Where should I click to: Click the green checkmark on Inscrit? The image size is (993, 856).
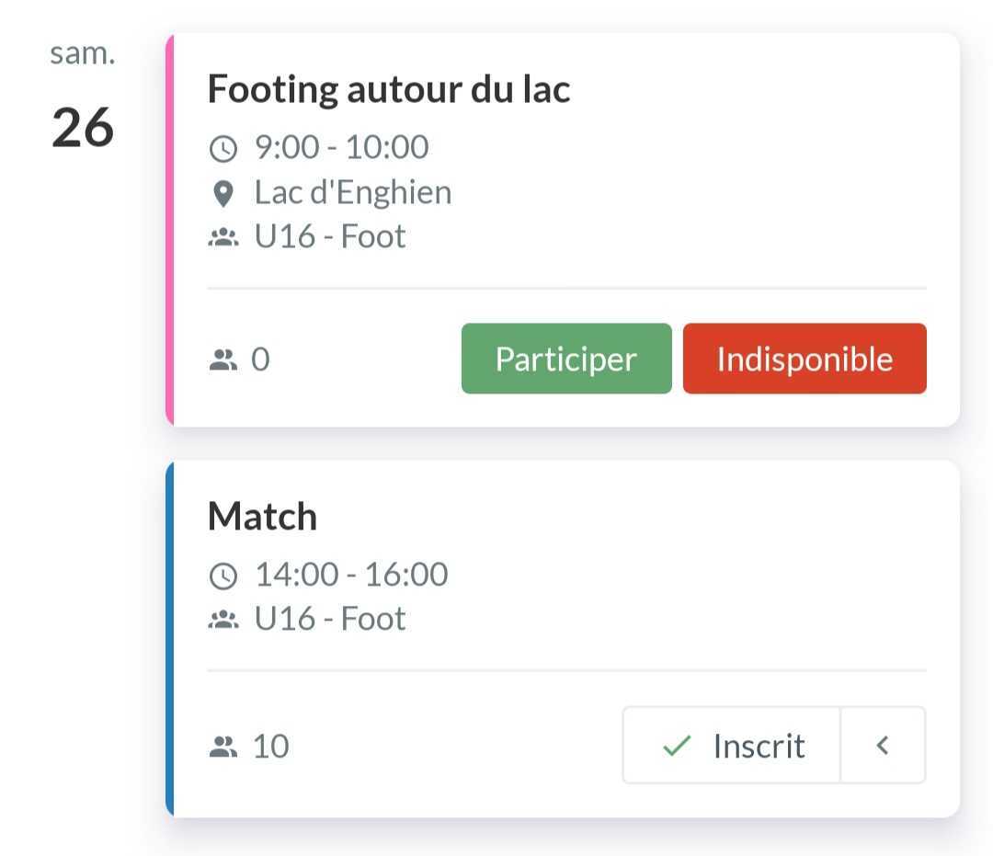[677, 746]
